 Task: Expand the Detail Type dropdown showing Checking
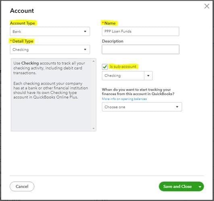(50, 50)
